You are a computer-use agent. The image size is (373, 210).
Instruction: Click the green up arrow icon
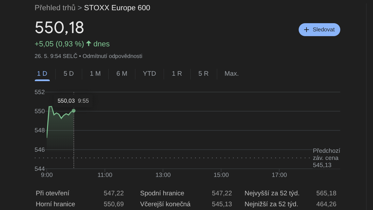coord(89,44)
